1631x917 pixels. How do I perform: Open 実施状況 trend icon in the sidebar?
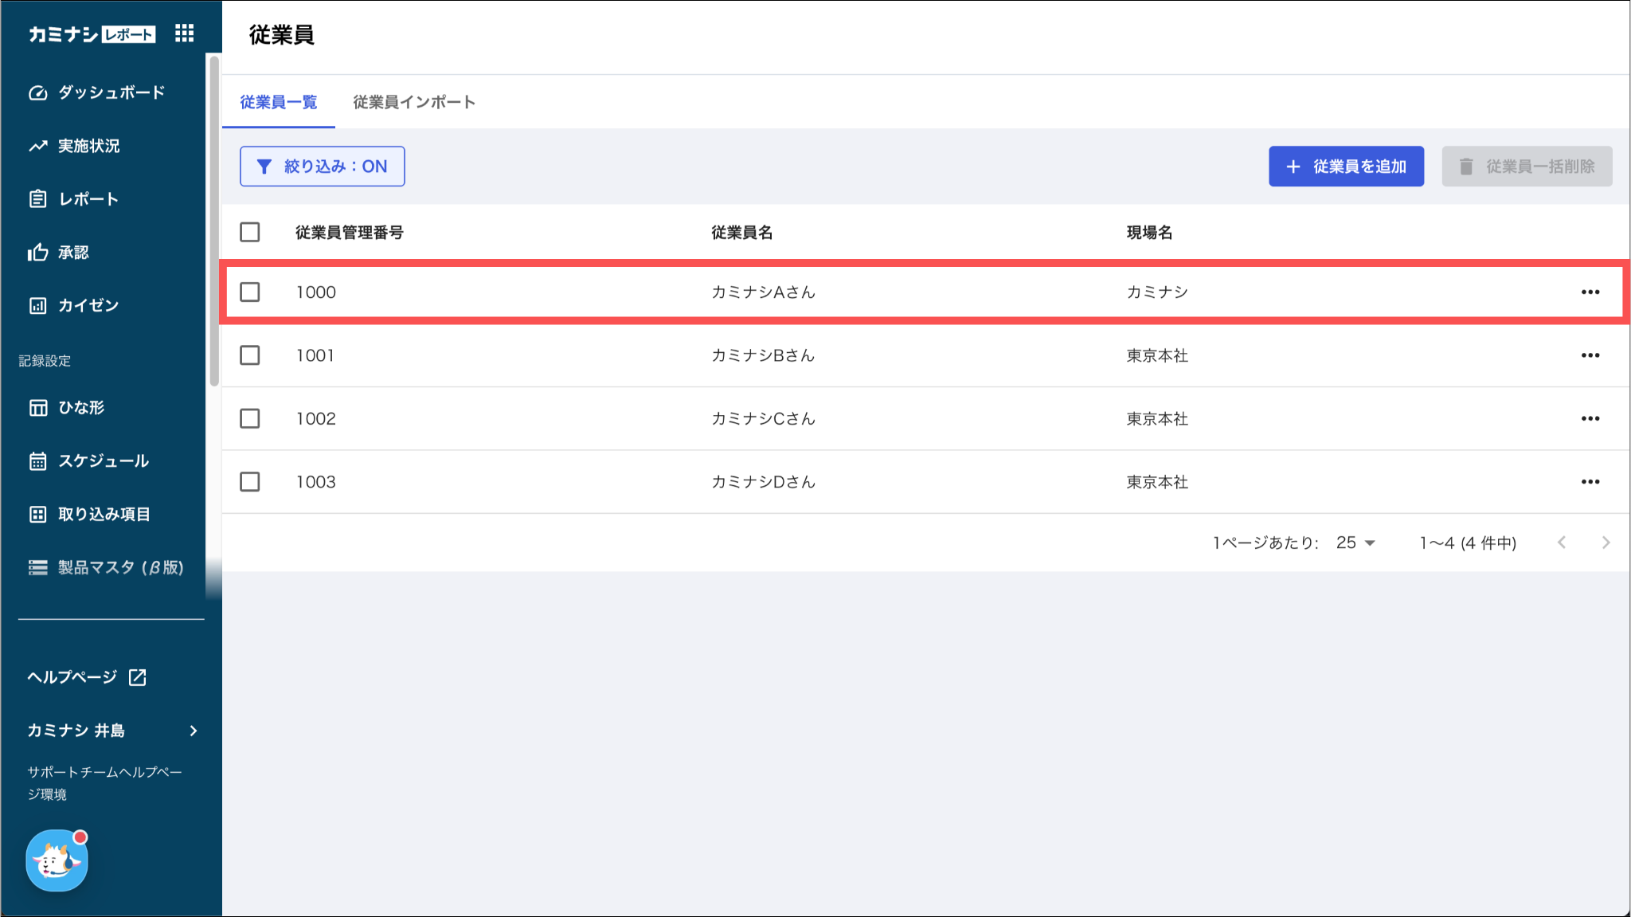tap(37, 146)
